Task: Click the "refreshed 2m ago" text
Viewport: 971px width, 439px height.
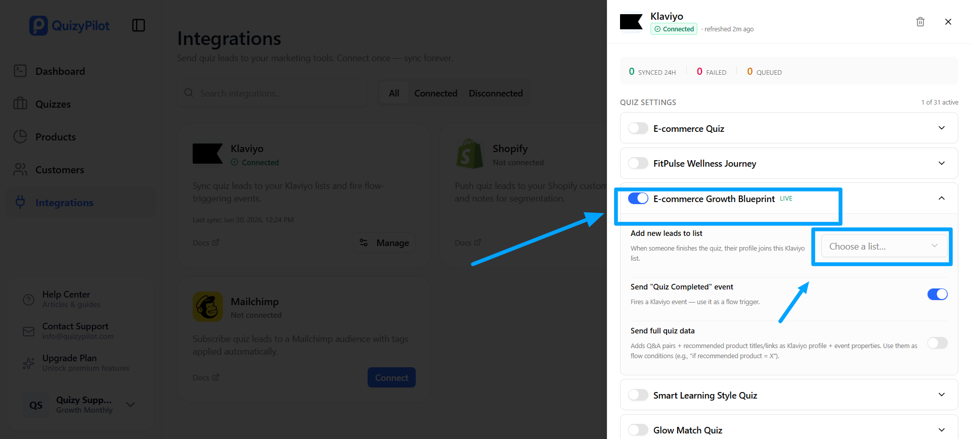Action: point(729,29)
